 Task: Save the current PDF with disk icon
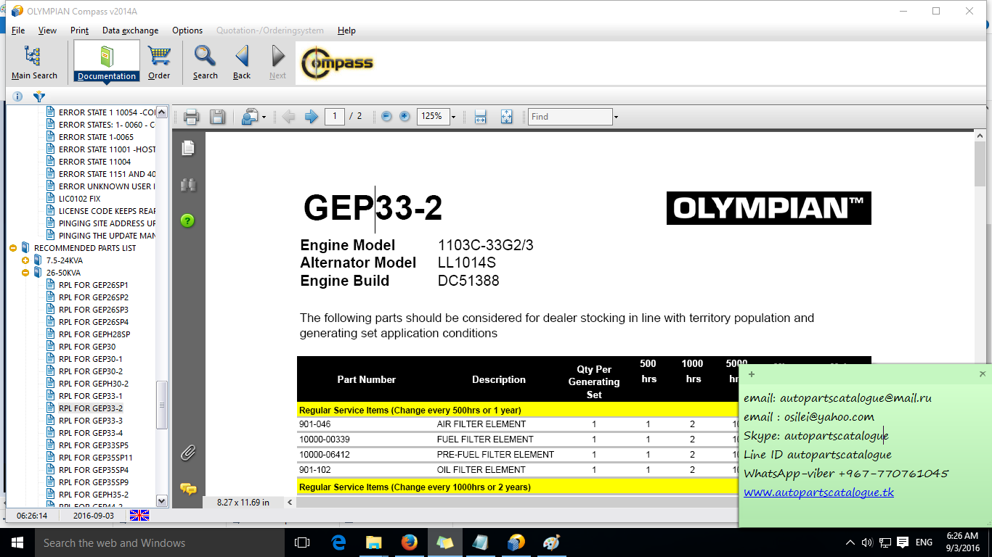pos(217,116)
